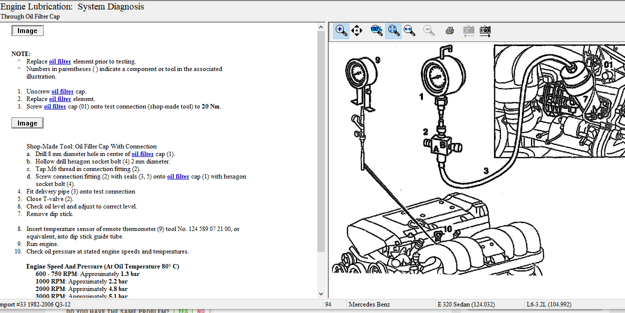Click oil filter link in 'Drill 8 mm' step

(x=143, y=154)
